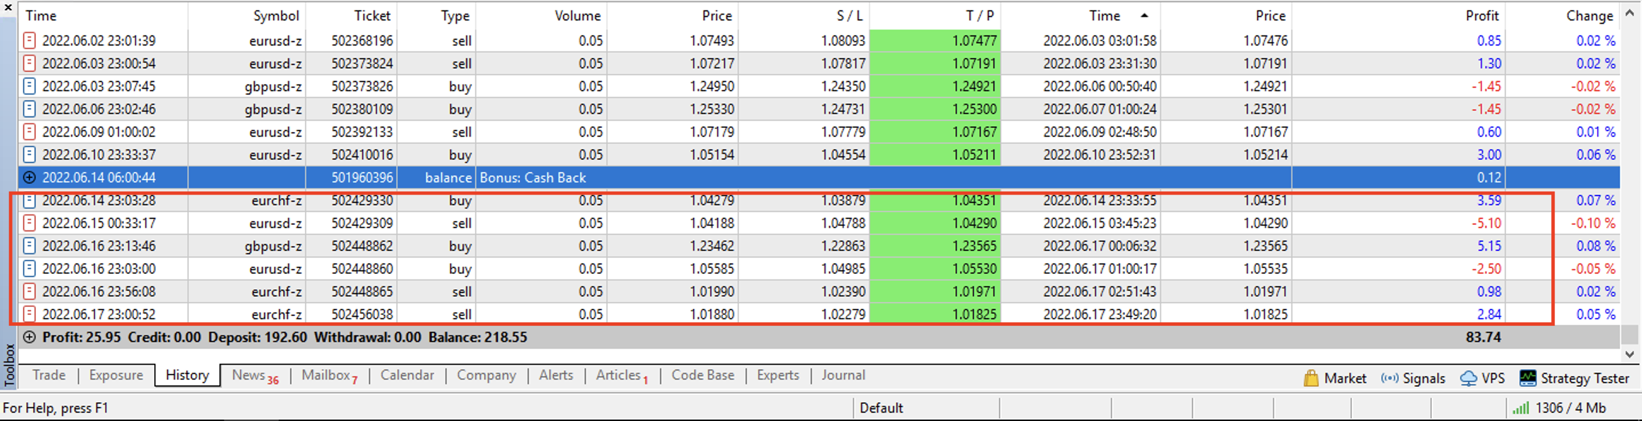Screen dimensions: 1642x421
Task: Click the buy order icon for ticket 502373826
Action: coord(29,86)
